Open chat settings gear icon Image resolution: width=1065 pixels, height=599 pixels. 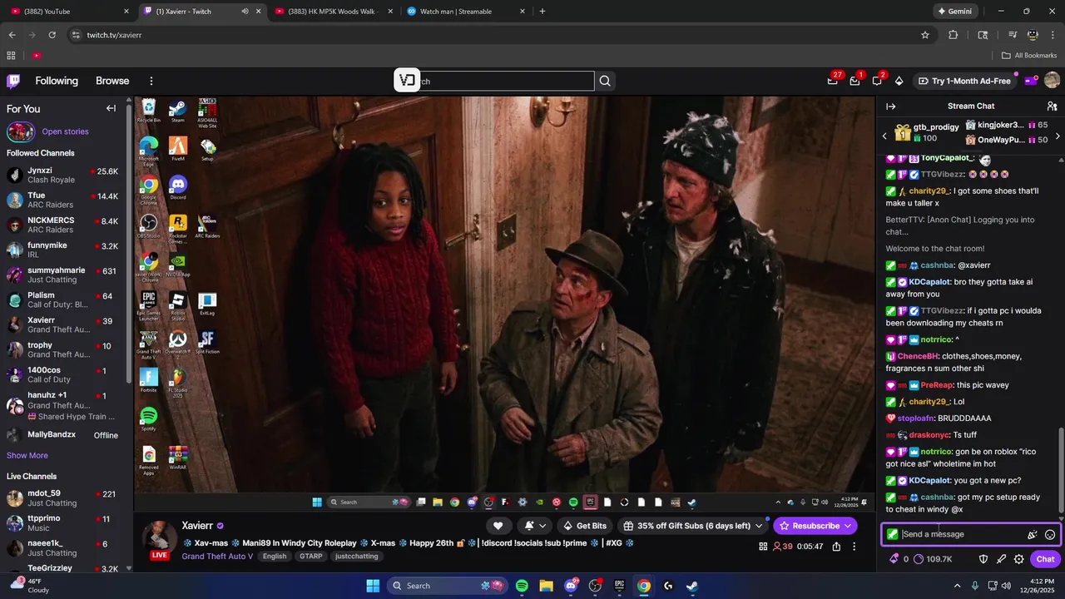(1018, 559)
